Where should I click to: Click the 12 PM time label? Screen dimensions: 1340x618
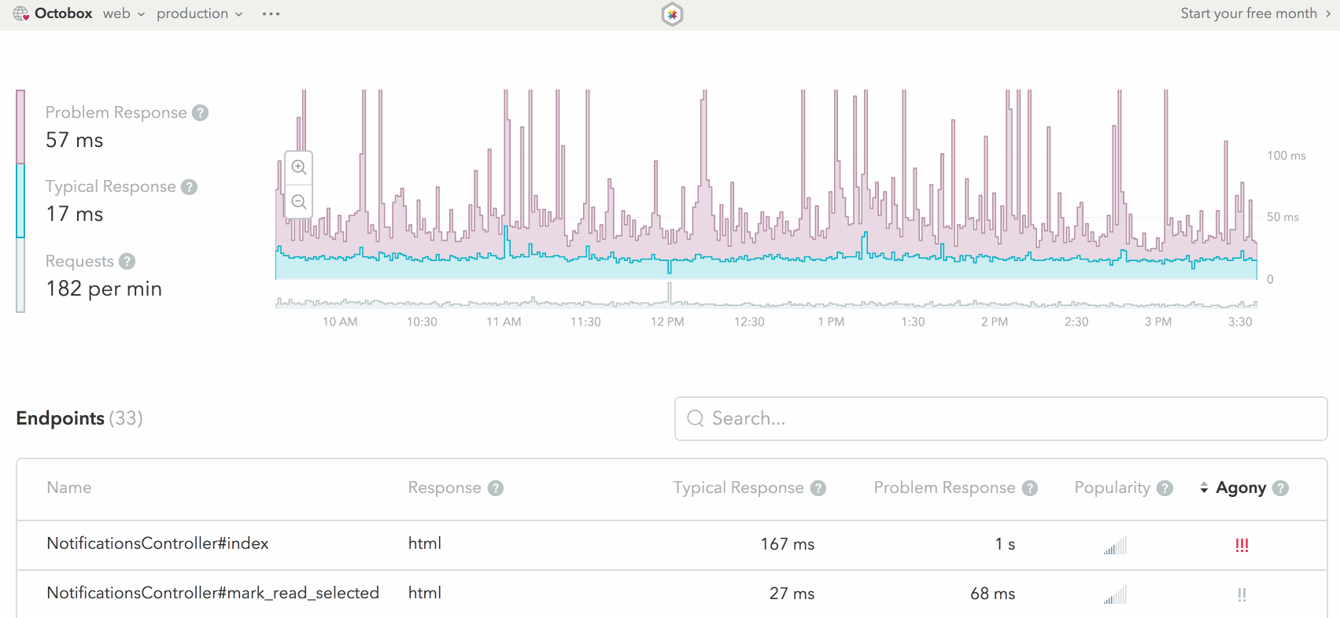click(x=667, y=322)
